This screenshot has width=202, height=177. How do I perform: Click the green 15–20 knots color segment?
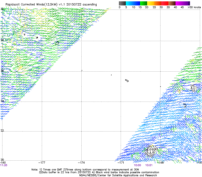coord(144,3)
